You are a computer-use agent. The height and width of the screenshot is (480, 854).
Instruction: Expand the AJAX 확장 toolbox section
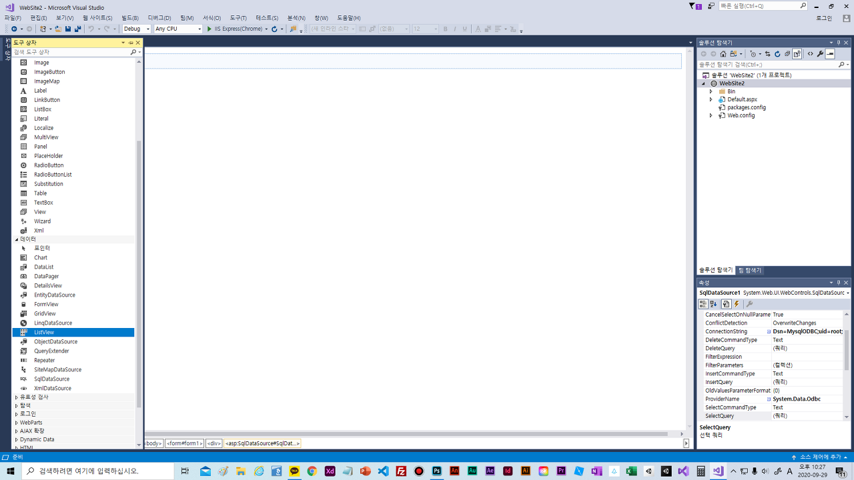pyautogui.click(x=17, y=431)
